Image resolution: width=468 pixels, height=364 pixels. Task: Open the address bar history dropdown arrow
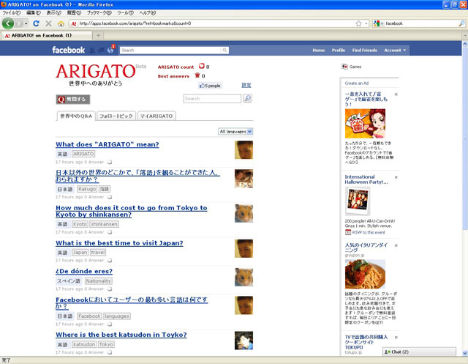pos(366,23)
